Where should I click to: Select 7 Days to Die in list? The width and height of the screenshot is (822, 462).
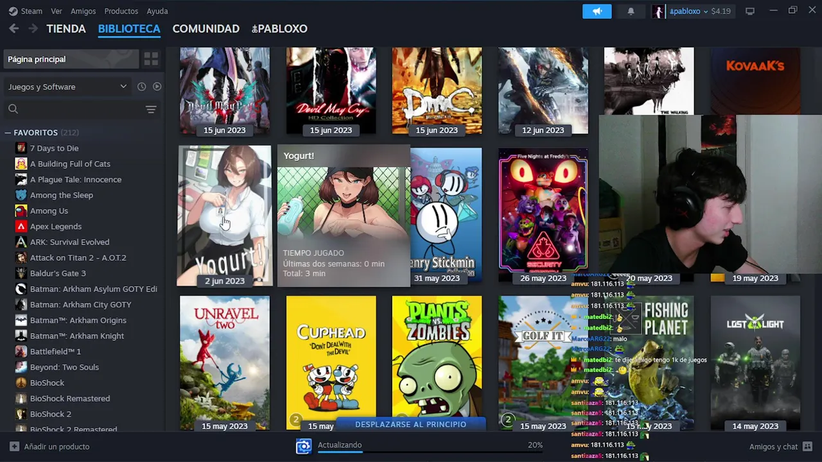54,148
